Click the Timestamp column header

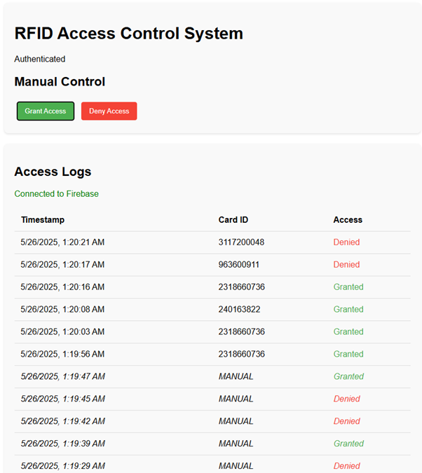43,220
